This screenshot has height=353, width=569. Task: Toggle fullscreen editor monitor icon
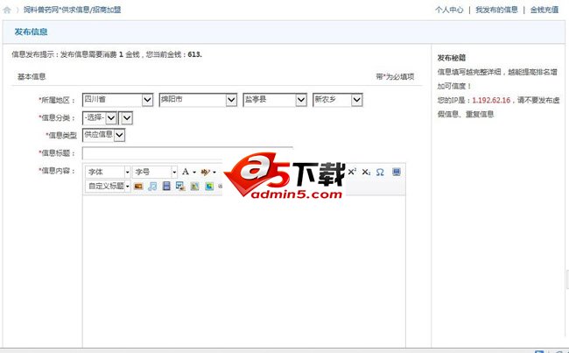(397, 172)
